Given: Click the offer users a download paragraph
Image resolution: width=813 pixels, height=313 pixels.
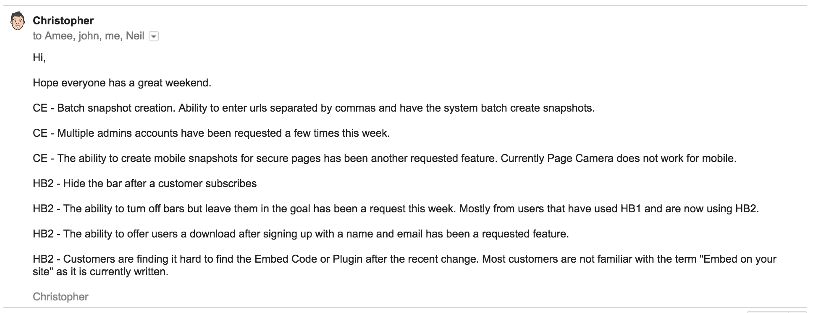Looking at the screenshot, I should 301,234.
